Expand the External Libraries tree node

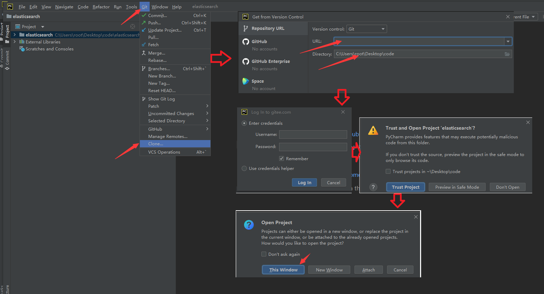tap(15, 42)
